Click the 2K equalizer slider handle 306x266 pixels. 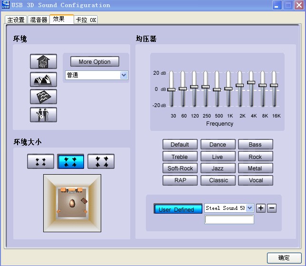point(239,85)
